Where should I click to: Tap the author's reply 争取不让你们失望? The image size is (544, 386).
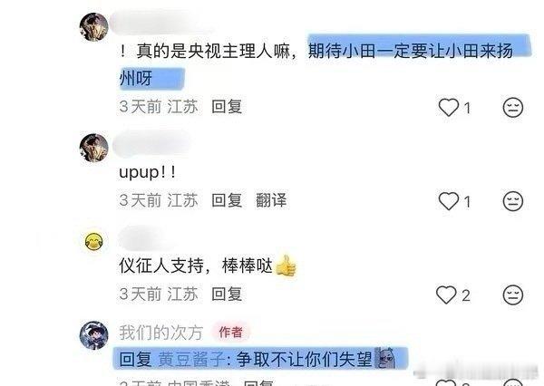point(305,360)
